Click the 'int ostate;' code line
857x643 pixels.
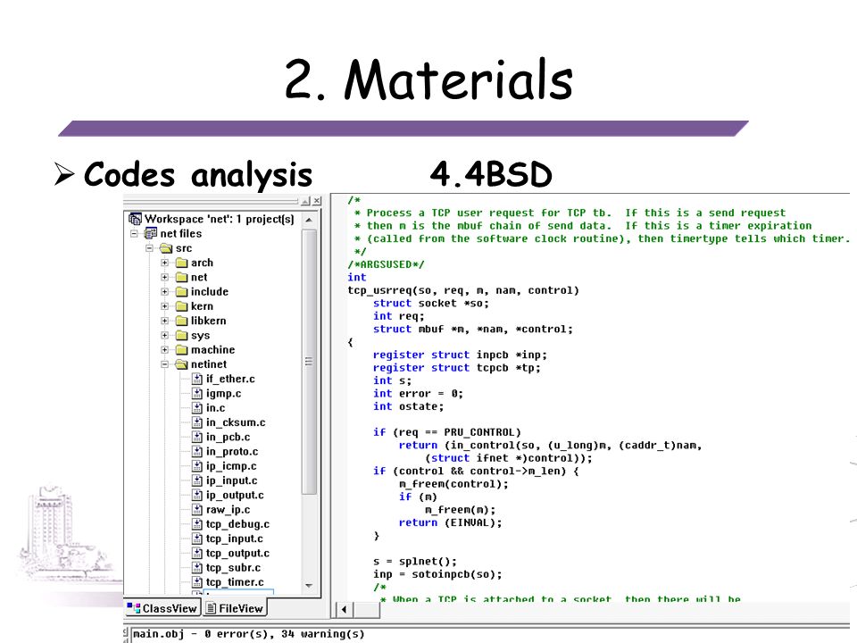(x=408, y=406)
